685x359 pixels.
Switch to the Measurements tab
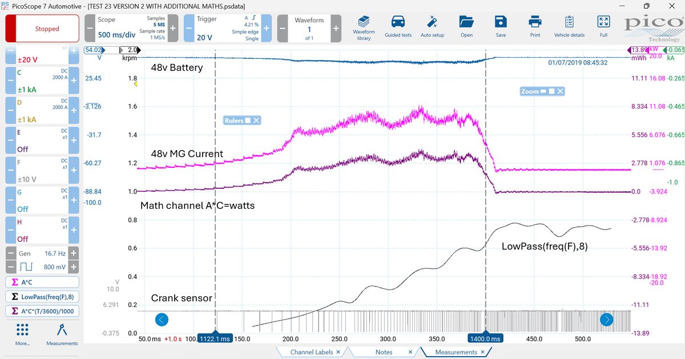click(456, 352)
